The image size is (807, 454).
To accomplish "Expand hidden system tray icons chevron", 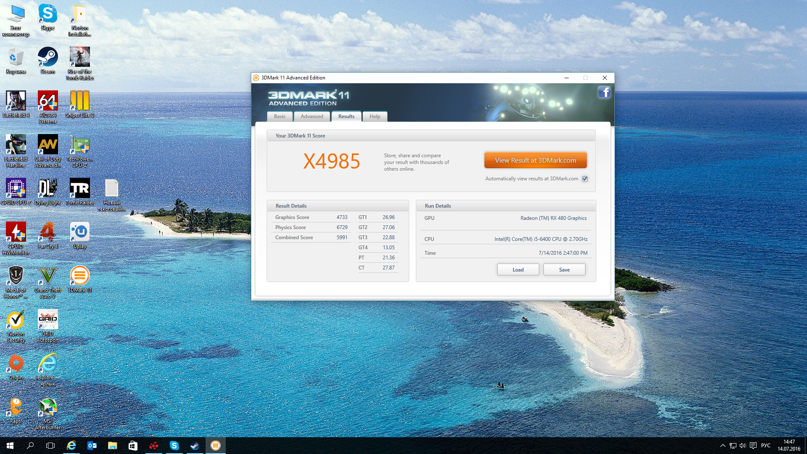I will [723, 446].
